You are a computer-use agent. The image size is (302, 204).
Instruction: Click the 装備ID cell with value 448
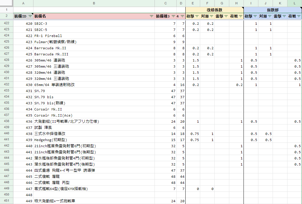[x=23, y=195]
